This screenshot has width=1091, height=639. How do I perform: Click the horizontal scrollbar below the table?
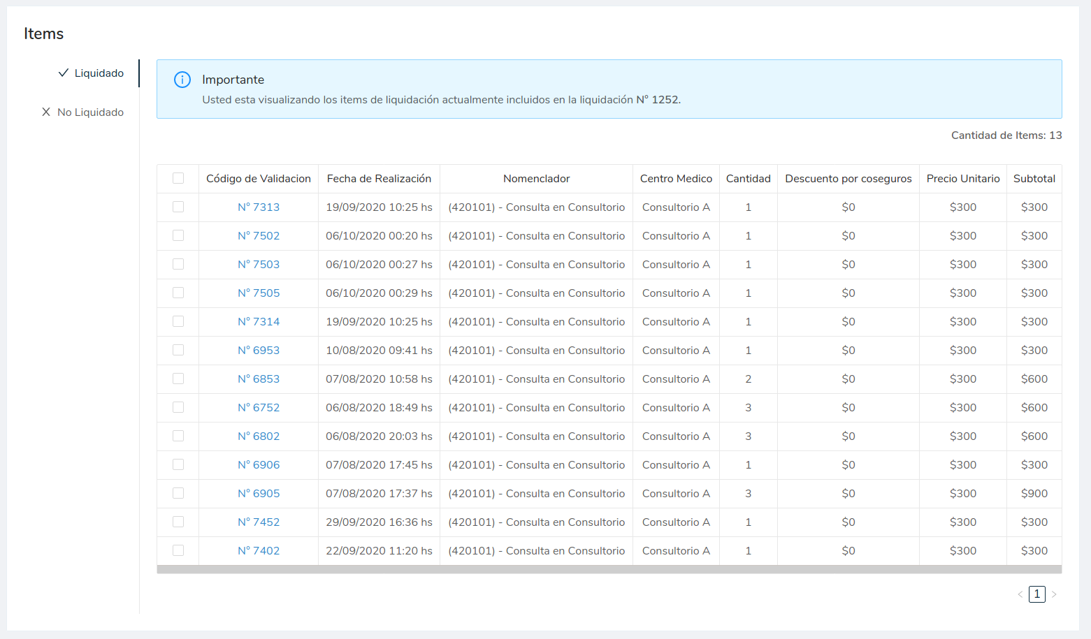pyautogui.click(x=609, y=570)
